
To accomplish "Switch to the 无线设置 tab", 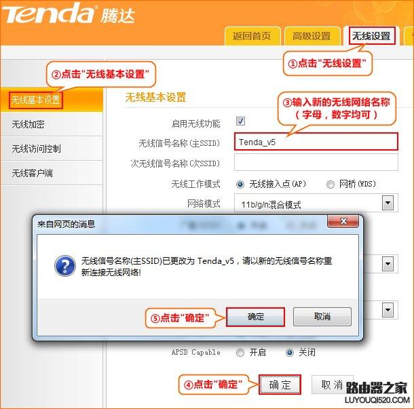I will point(371,36).
